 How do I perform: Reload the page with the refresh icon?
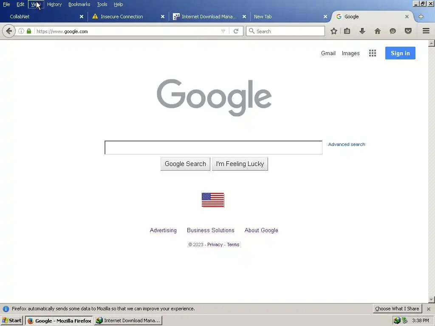click(236, 31)
